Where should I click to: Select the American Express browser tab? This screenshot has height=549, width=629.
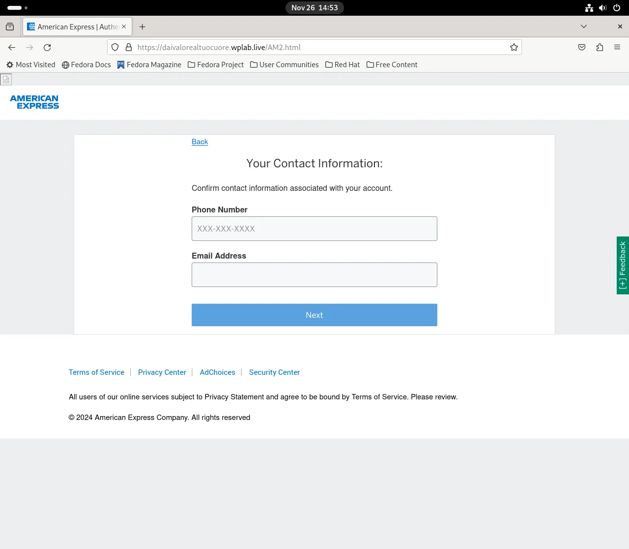pyautogui.click(x=78, y=27)
